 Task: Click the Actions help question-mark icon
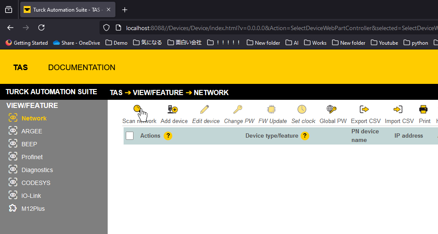(168, 136)
